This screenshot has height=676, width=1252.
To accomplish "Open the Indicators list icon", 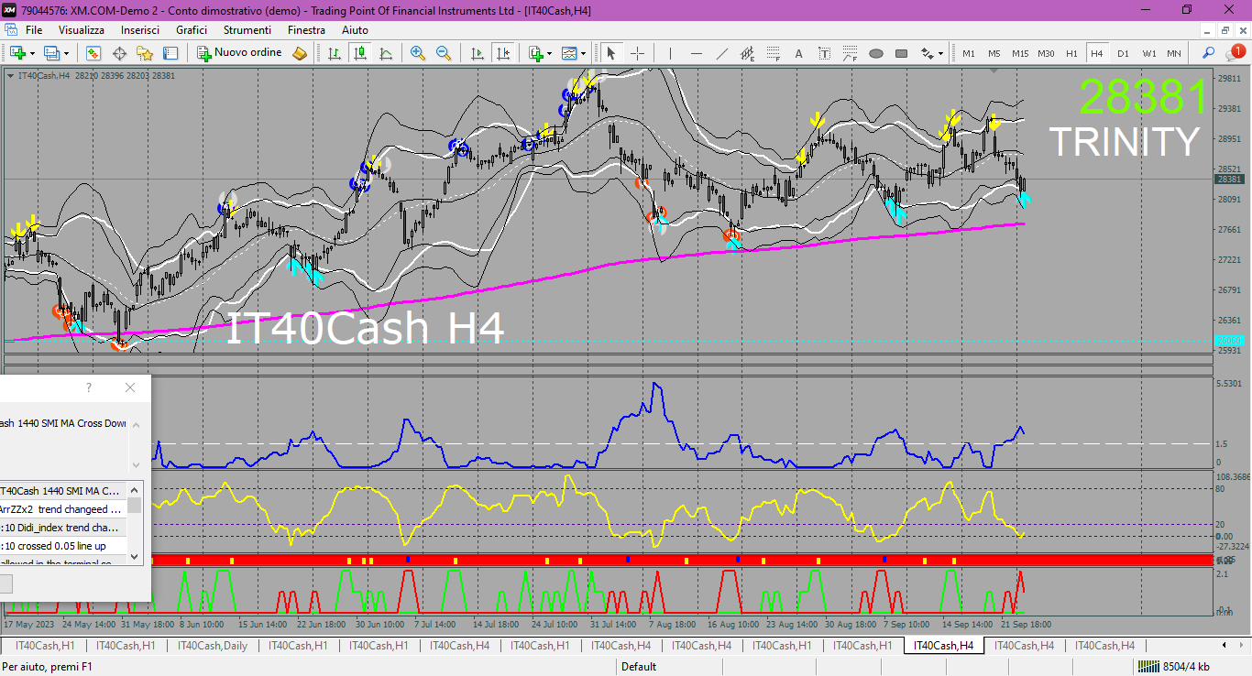I will [x=534, y=53].
